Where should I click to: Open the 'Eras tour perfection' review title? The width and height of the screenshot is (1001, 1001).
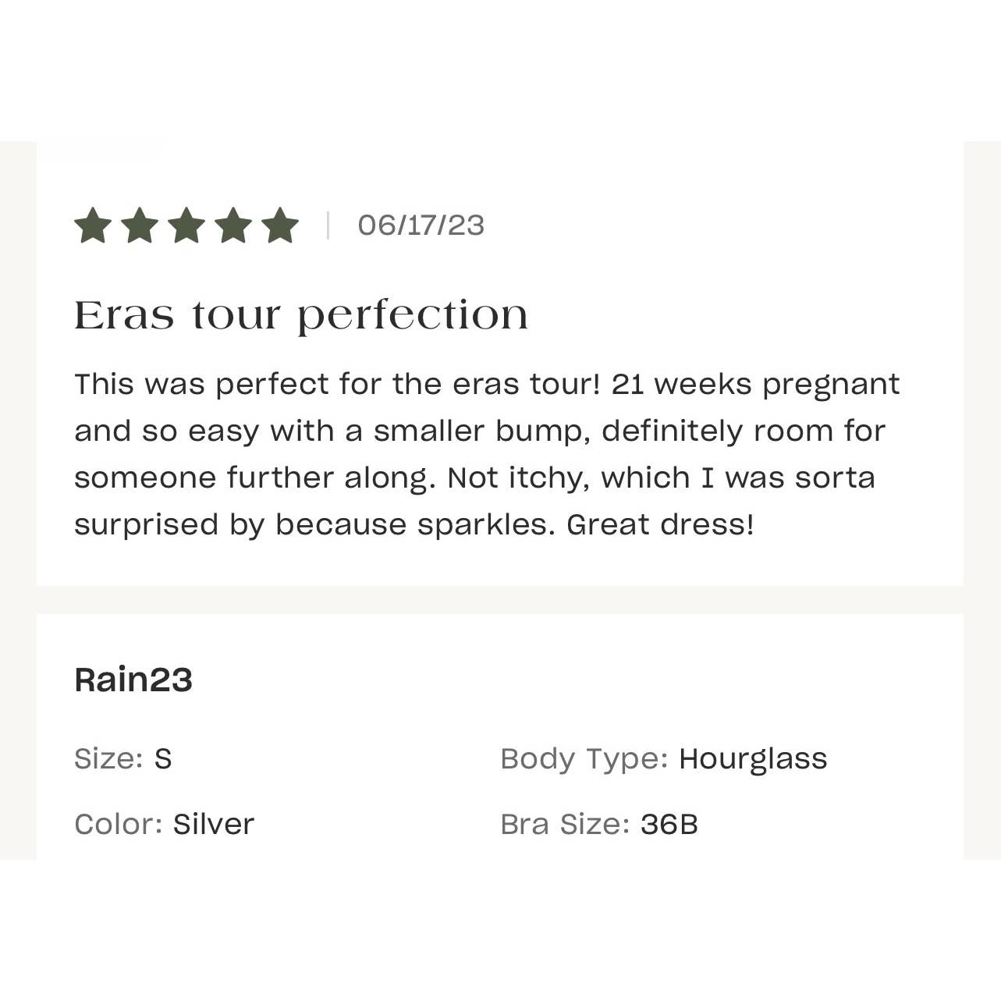[301, 315]
